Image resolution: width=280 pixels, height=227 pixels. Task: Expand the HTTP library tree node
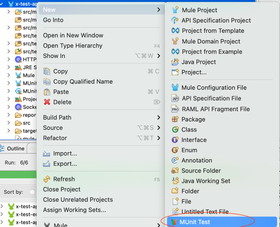pyautogui.click(x=9, y=59)
